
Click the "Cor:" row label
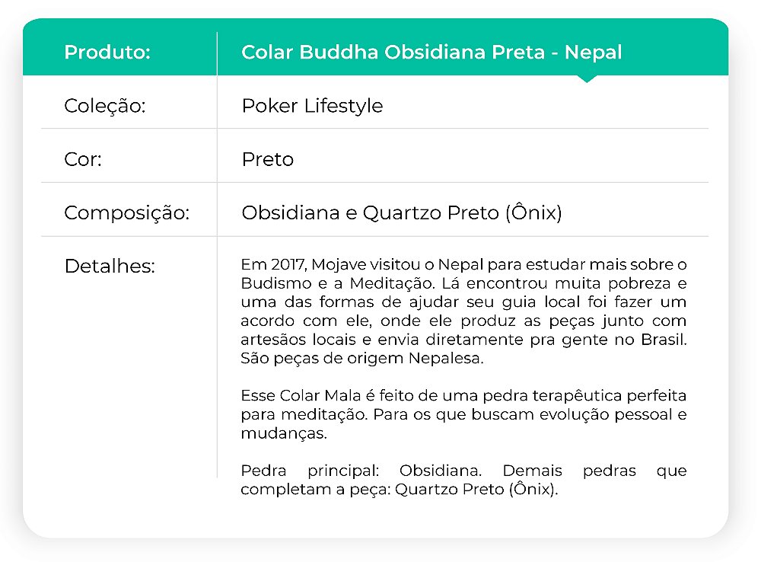pyautogui.click(x=83, y=160)
